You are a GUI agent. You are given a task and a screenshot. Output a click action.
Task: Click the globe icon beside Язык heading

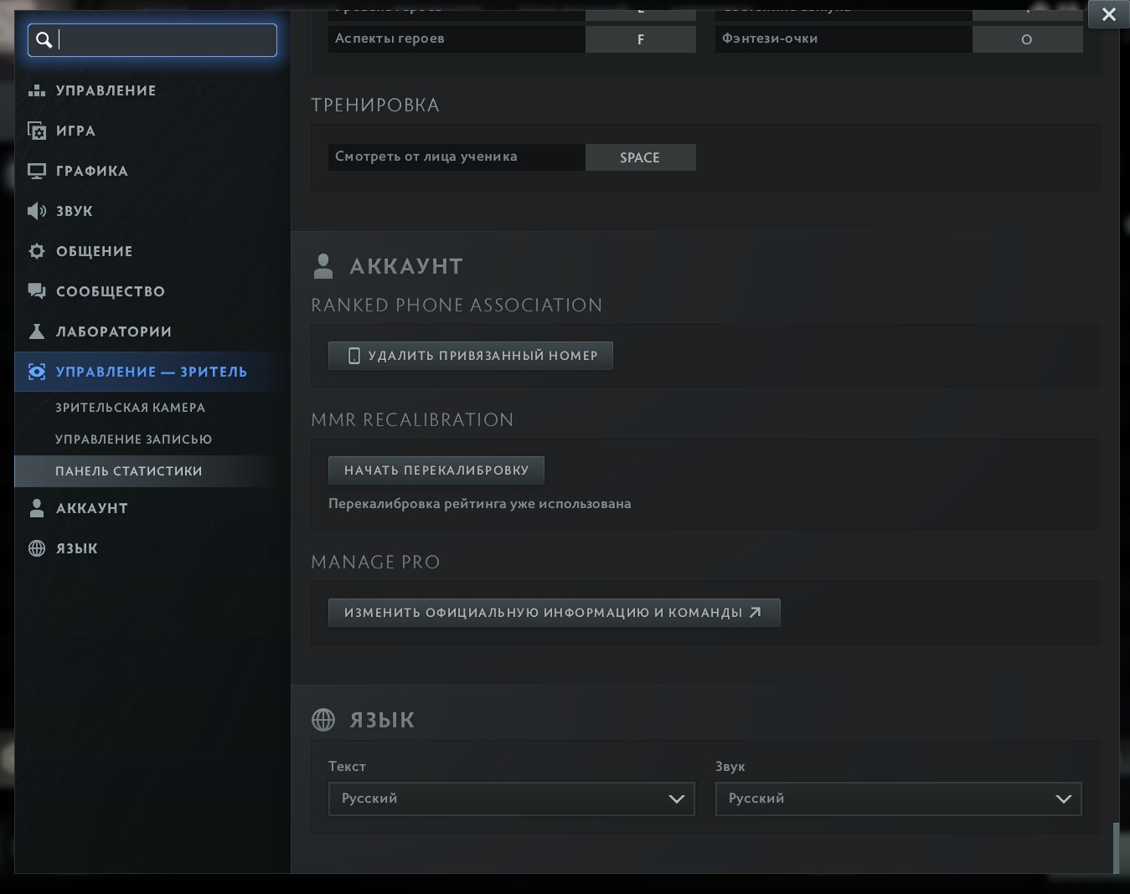coord(323,720)
